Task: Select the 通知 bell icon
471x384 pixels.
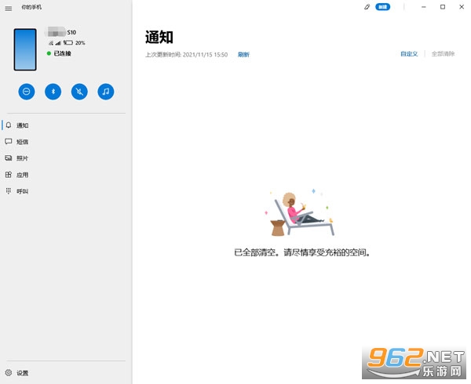Action: [9, 125]
